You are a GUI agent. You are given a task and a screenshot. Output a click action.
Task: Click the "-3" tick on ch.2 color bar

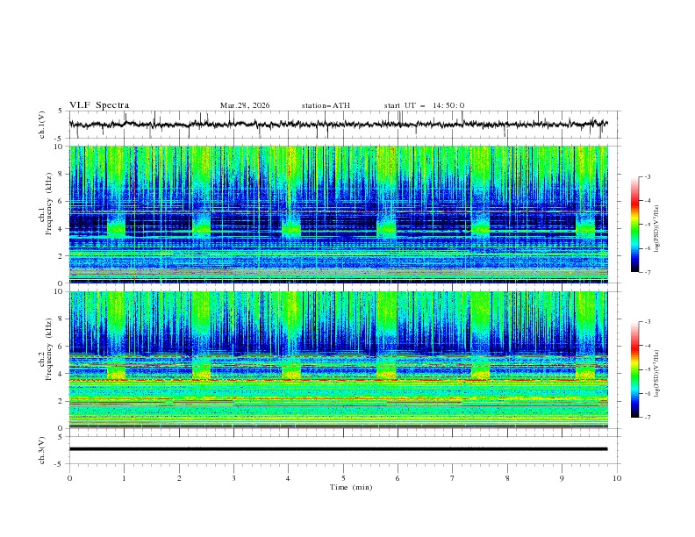648,322
